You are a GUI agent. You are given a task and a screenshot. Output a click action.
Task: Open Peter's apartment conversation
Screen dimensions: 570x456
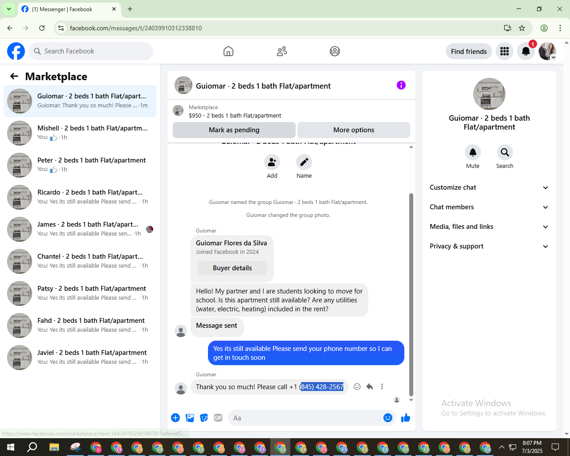pyautogui.click(x=80, y=165)
